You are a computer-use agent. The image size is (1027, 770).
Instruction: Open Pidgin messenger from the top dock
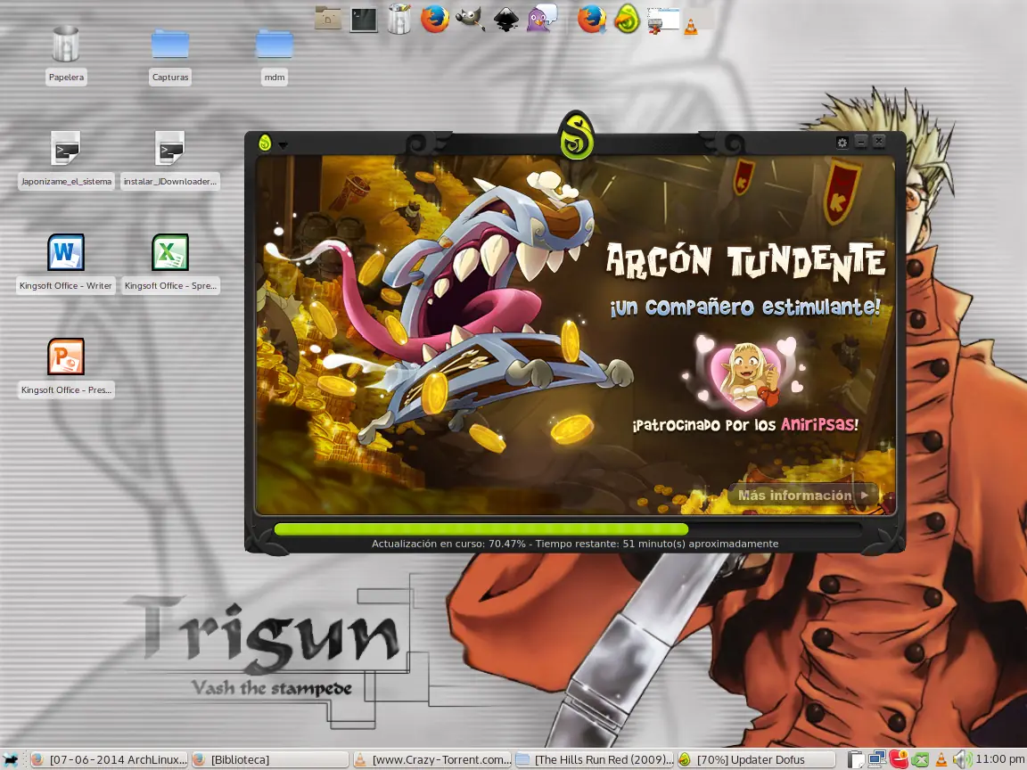click(x=542, y=19)
